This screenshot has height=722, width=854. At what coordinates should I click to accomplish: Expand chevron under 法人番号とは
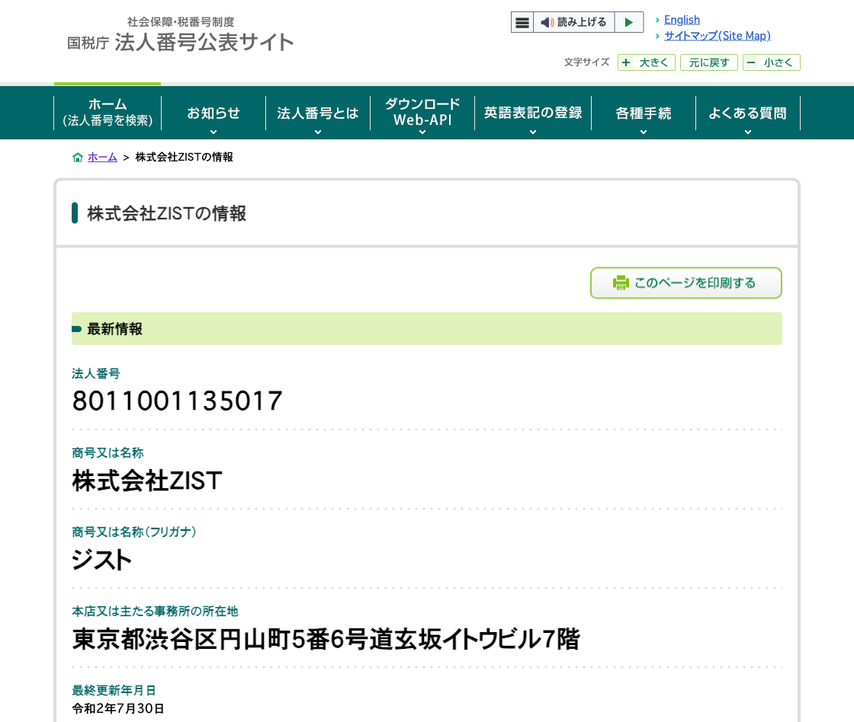coord(317,133)
